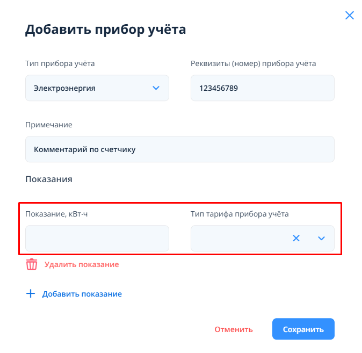Click the Добавить прибор учёта heading
Image resolution: width=362 pixels, height=353 pixels.
click(106, 30)
